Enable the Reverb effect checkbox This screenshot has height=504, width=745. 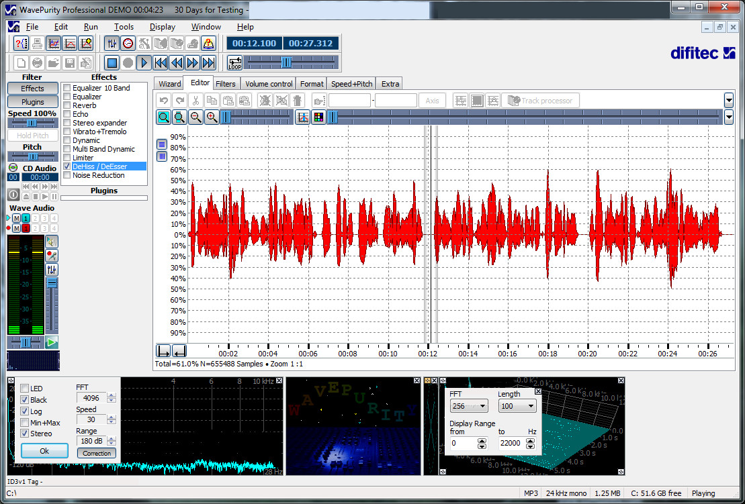(67, 105)
